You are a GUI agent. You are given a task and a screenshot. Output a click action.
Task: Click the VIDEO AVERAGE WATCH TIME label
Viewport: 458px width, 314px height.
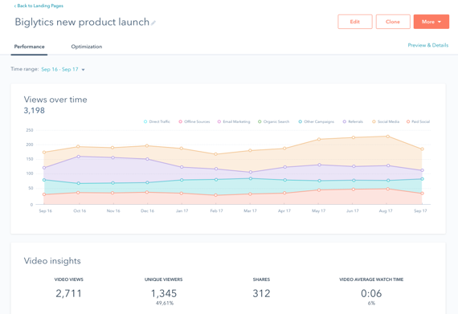click(371, 279)
